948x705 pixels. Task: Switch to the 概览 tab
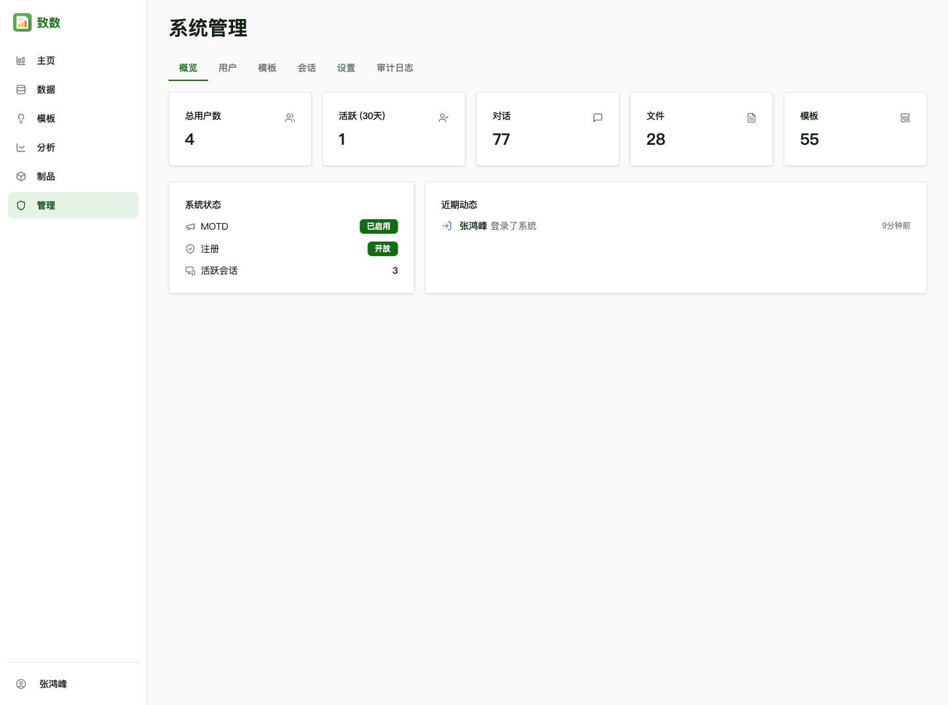coord(188,68)
